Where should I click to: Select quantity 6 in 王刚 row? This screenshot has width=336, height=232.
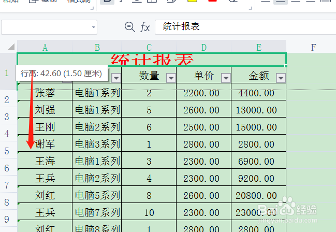tap(149, 127)
